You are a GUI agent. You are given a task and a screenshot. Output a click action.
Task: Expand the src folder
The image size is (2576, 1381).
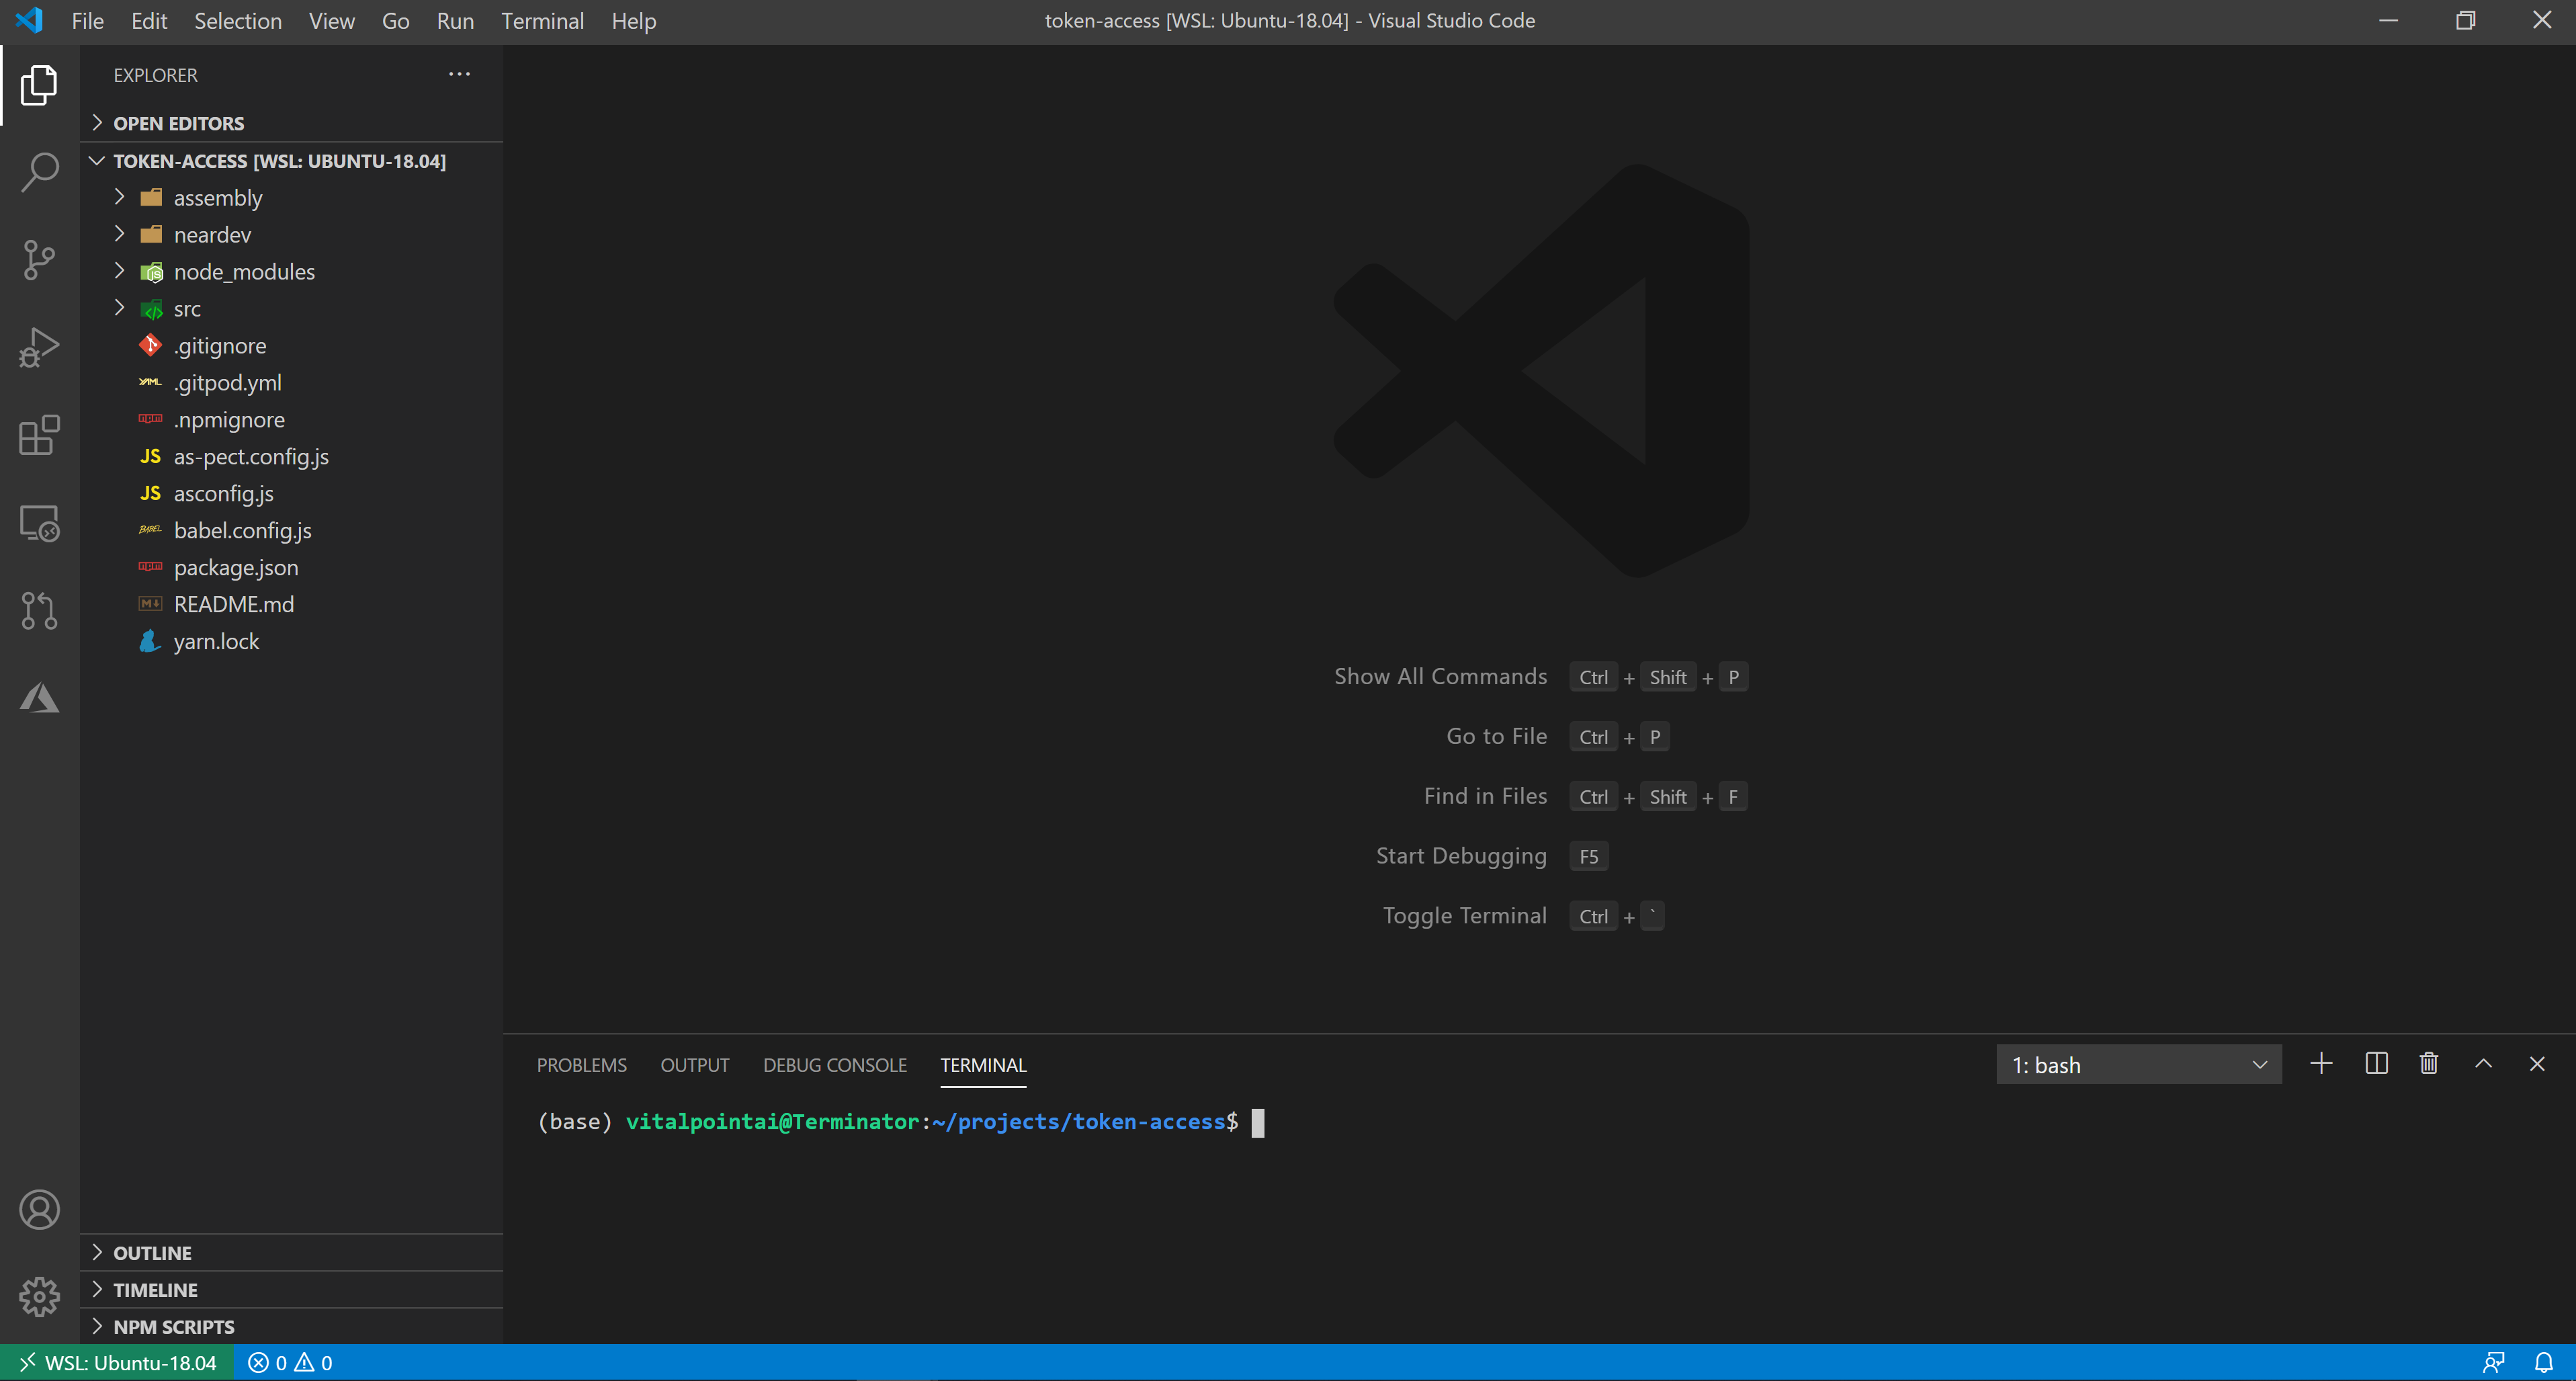click(x=291, y=309)
